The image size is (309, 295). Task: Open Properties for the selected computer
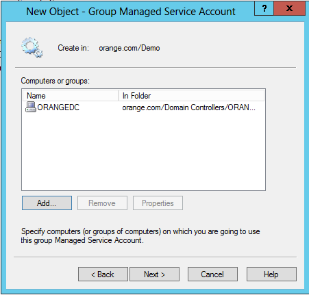(158, 203)
